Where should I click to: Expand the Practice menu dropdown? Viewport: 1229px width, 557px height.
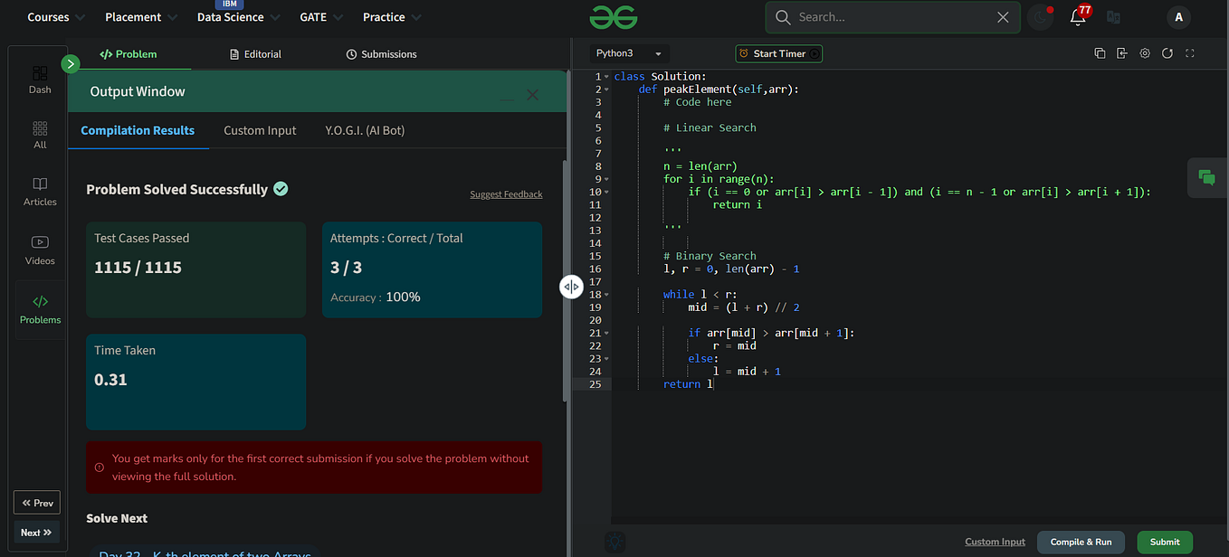tap(391, 16)
